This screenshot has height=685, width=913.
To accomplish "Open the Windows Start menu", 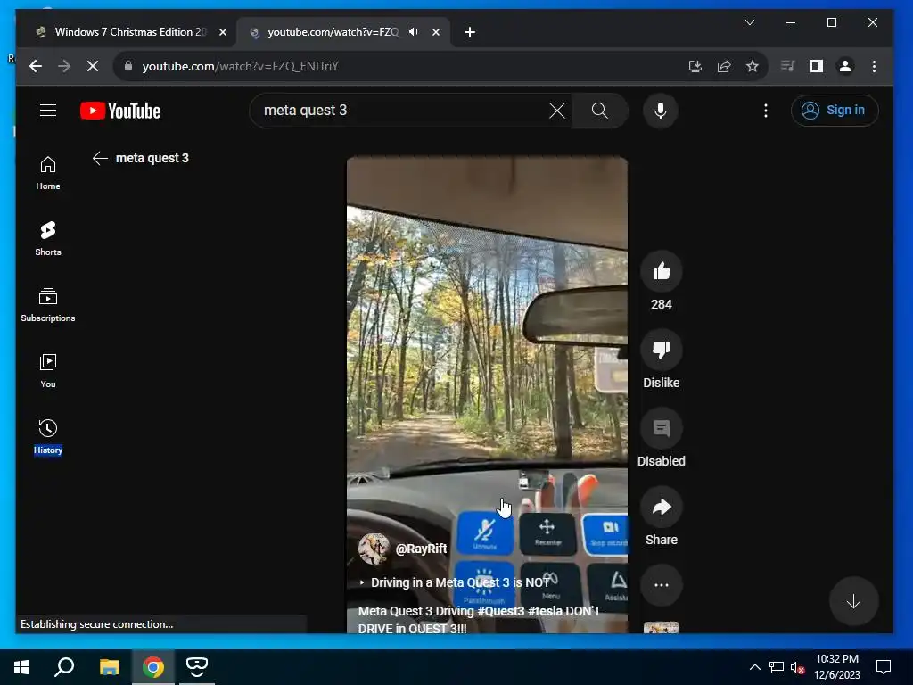I will (21, 667).
